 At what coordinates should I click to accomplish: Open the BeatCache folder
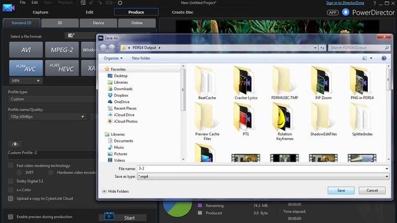207,83
